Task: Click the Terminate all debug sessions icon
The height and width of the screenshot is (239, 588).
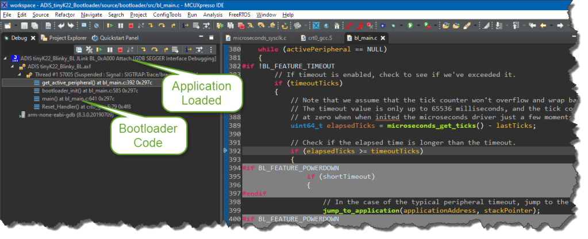Action: [241, 25]
